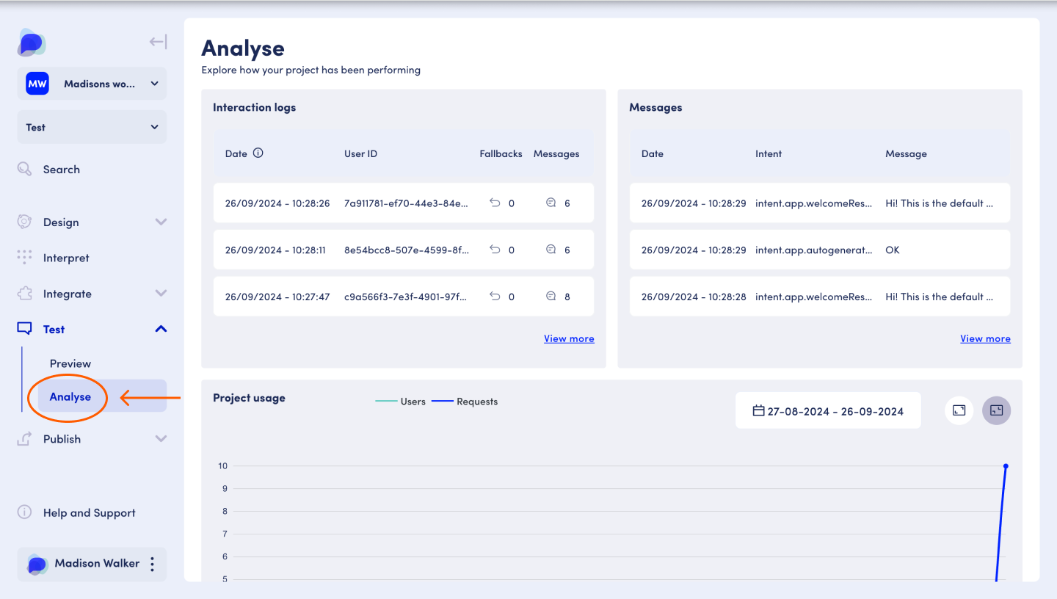Select Interpret in the sidebar

click(66, 258)
